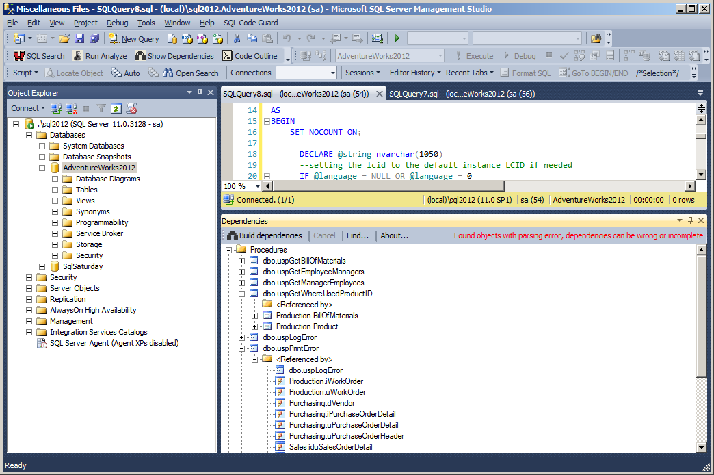Open the SQL Code Guard menu
Screen dimensions: 714x475
[x=250, y=23]
